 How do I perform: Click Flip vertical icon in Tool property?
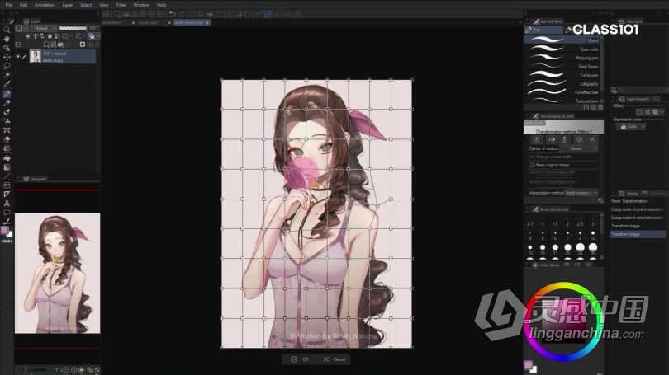(564, 139)
